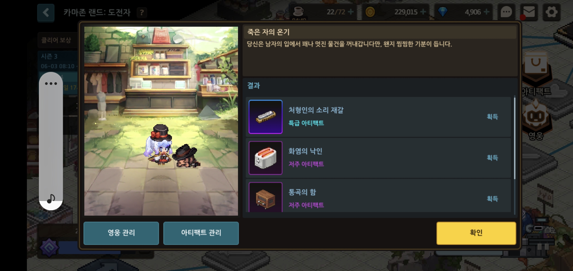Image resolution: width=573 pixels, height=271 pixels.
Task: Expand volume options via three dots
Action: pos(51,84)
